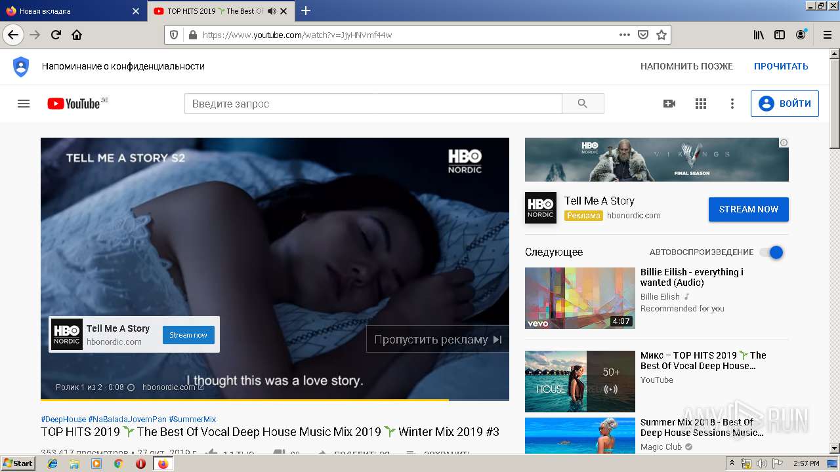Select the TOP HITS 2019 tab
The height and width of the screenshot is (472, 840).
(220, 11)
